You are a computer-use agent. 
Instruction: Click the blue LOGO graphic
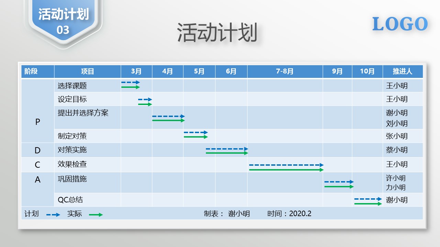tap(400, 24)
